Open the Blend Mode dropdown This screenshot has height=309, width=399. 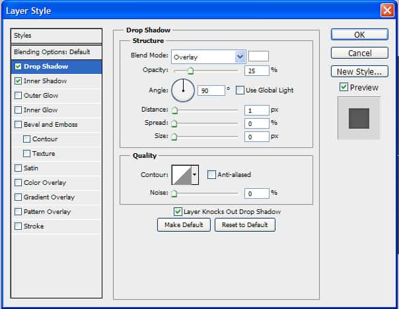pos(240,57)
